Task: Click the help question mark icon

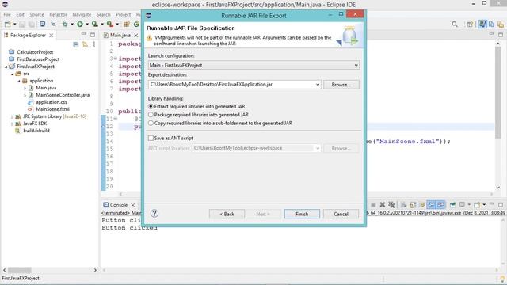Action: (x=154, y=213)
